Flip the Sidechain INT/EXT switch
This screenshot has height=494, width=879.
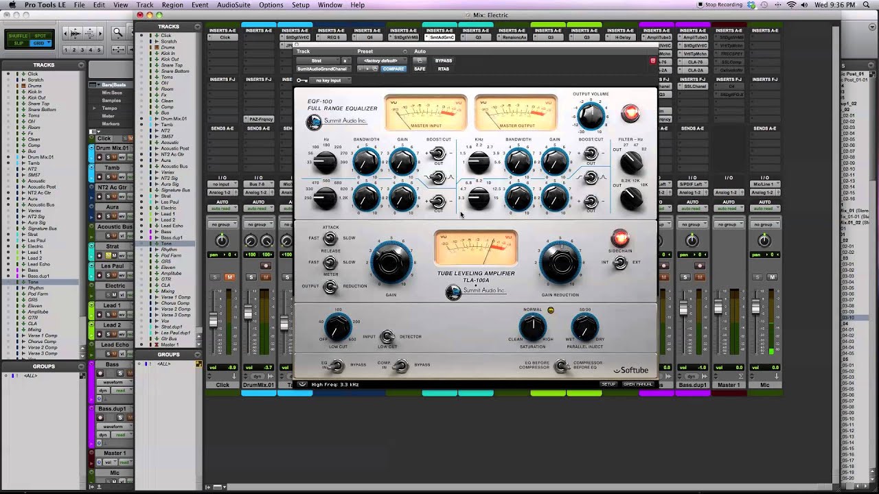pos(620,262)
